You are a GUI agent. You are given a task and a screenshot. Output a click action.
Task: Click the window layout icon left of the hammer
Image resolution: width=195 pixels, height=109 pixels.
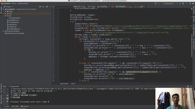click(156, 4)
